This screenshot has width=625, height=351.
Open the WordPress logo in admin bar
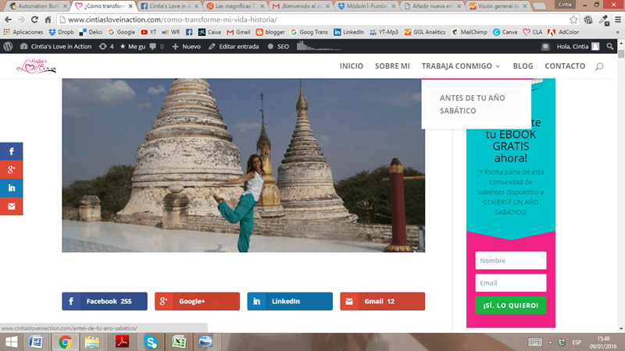coord(8,47)
